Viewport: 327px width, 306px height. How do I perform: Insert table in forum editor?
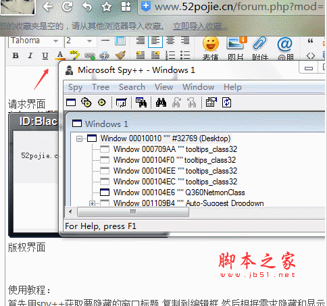tap(120, 41)
